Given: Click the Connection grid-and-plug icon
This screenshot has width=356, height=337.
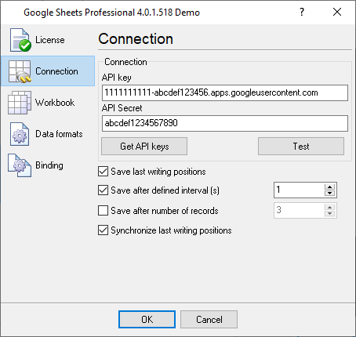Looking at the screenshot, I should [x=20, y=71].
